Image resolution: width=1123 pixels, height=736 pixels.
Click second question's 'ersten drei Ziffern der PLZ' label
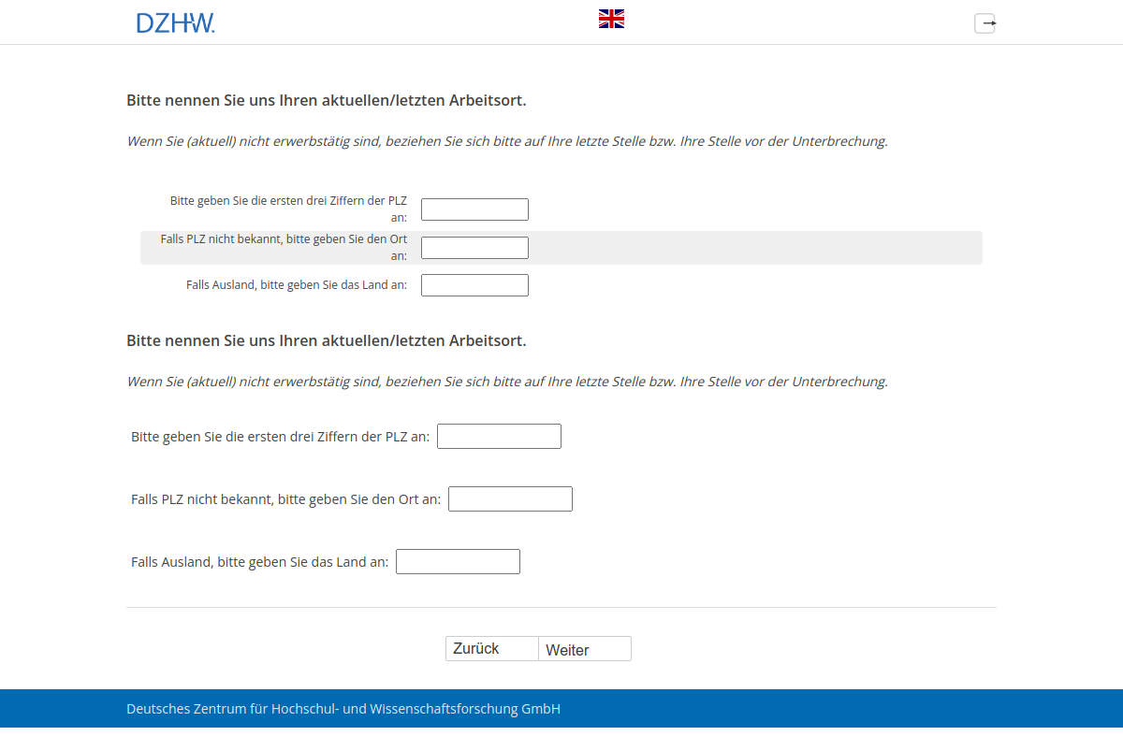pyautogui.click(x=280, y=437)
